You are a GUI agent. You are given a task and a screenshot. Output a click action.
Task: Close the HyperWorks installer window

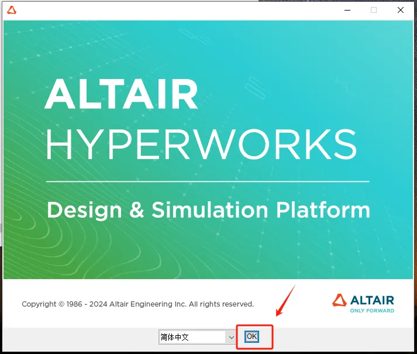point(401,10)
